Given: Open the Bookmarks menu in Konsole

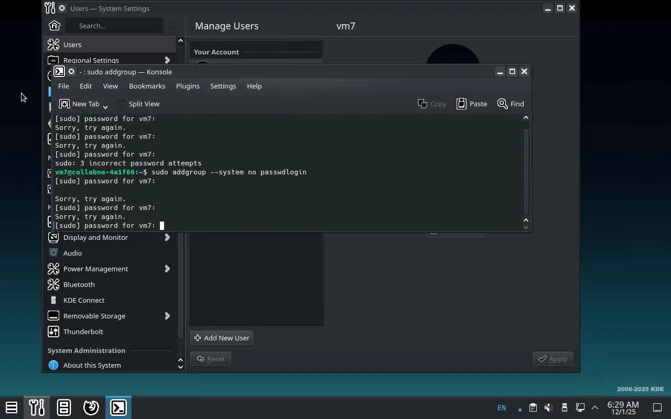Looking at the screenshot, I should coord(147,86).
